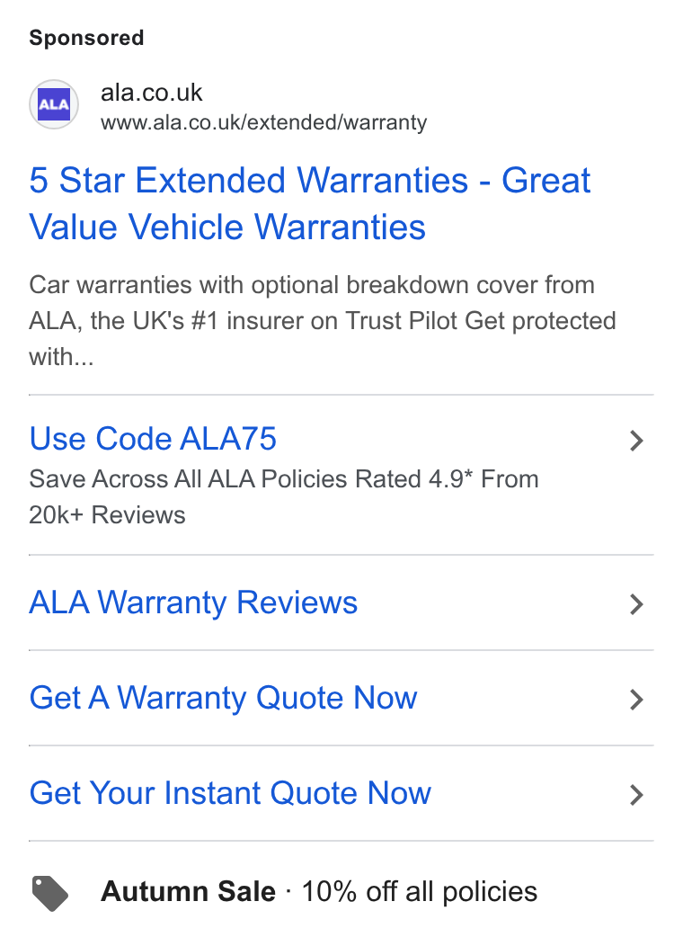Click the price tag icon beside Autumn Sale
683x946 pixels.
tap(50, 894)
